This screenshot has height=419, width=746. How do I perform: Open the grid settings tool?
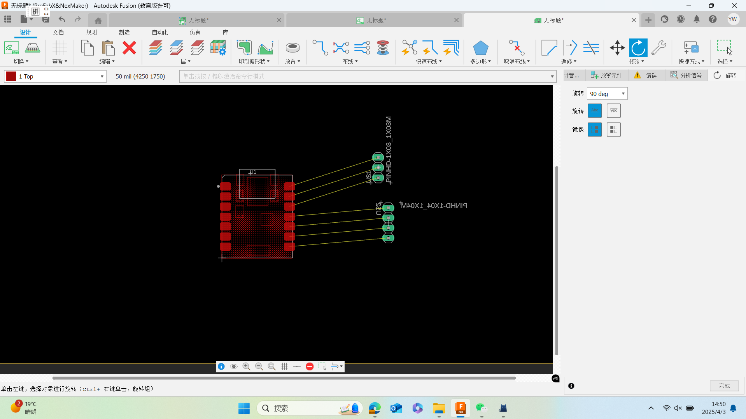(60, 48)
